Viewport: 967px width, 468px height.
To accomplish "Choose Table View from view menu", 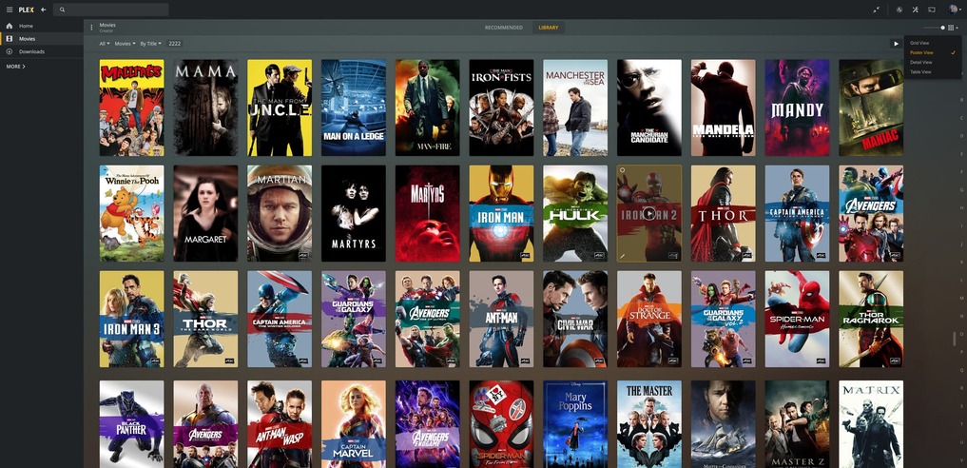I will 933,72.
